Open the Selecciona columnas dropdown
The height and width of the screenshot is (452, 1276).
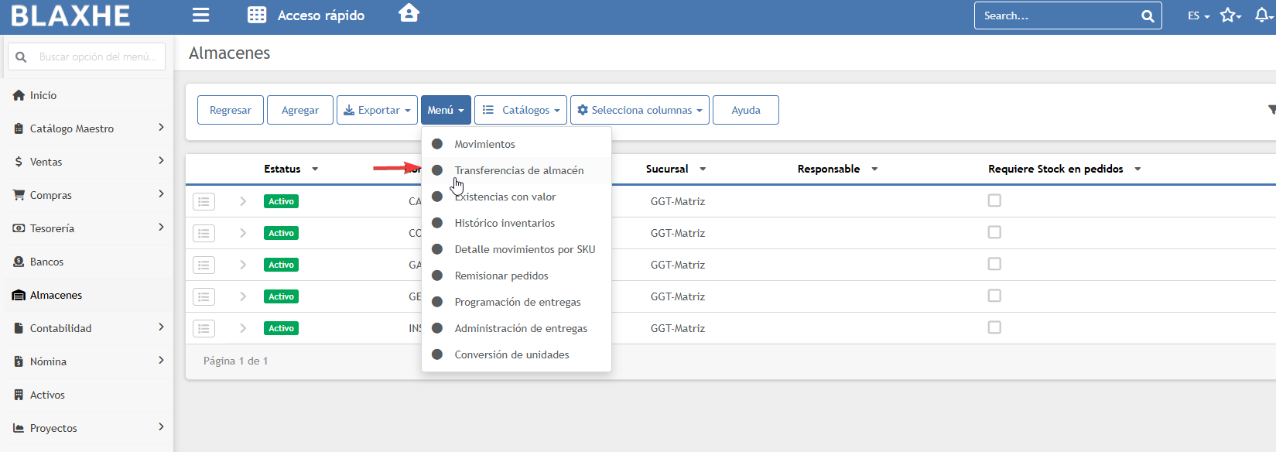point(640,110)
